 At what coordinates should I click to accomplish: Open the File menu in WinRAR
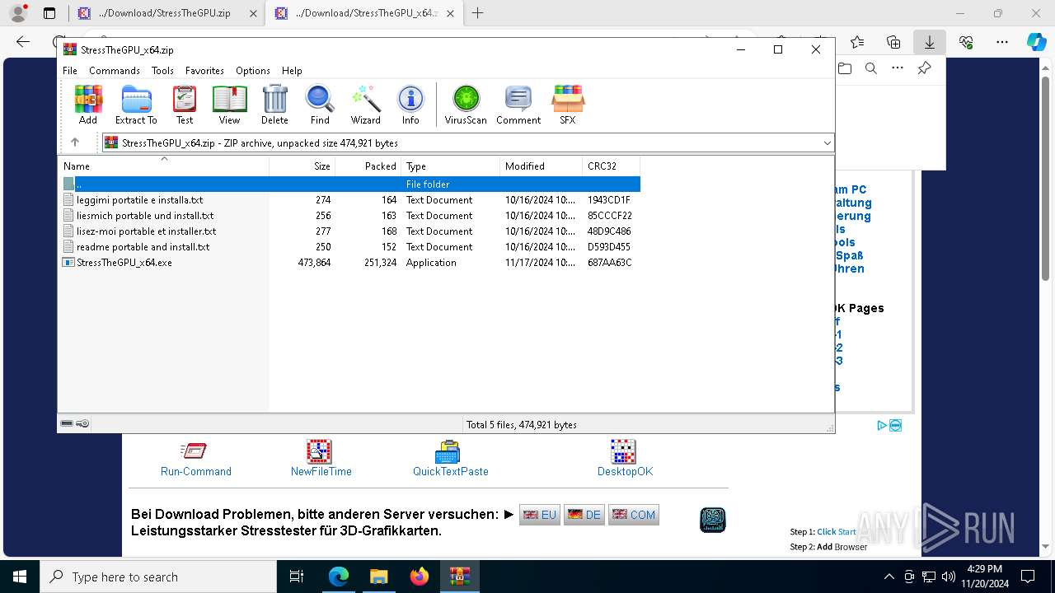70,71
